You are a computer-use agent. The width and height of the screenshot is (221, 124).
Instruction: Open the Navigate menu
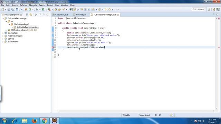33,5
